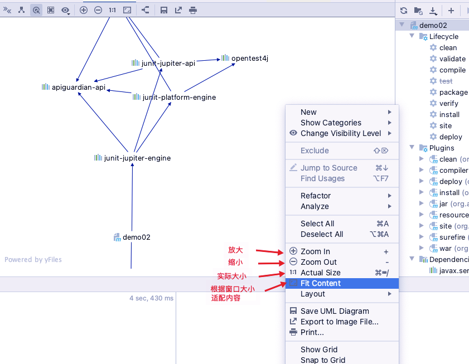Select the install lifecycle goal
This screenshot has height=364, width=469.
[444, 115]
